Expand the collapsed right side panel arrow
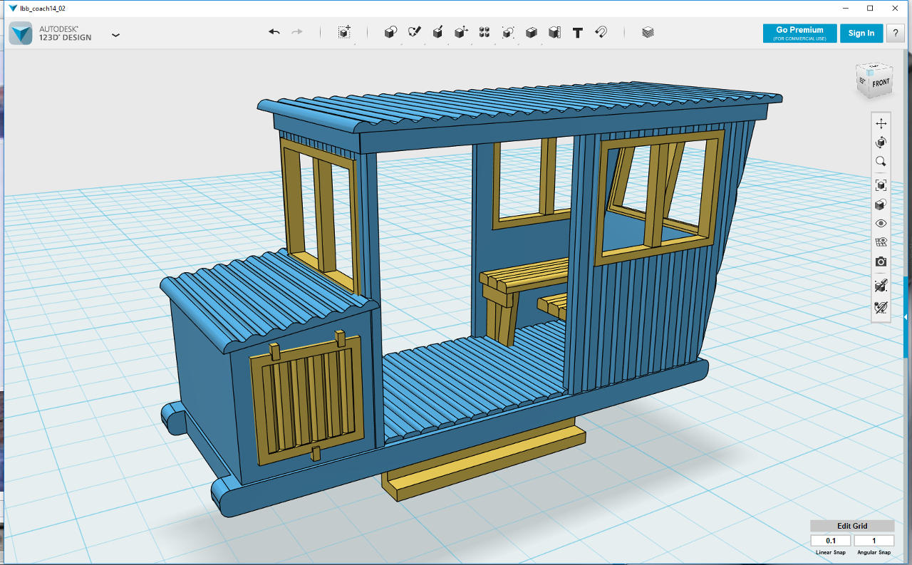The width and height of the screenshot is (912, 565). 906,316
